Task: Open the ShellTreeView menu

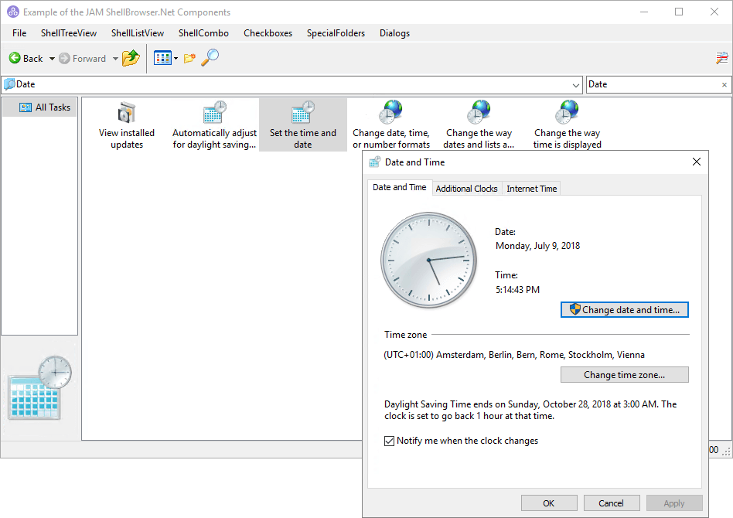Action: point(69,33)
